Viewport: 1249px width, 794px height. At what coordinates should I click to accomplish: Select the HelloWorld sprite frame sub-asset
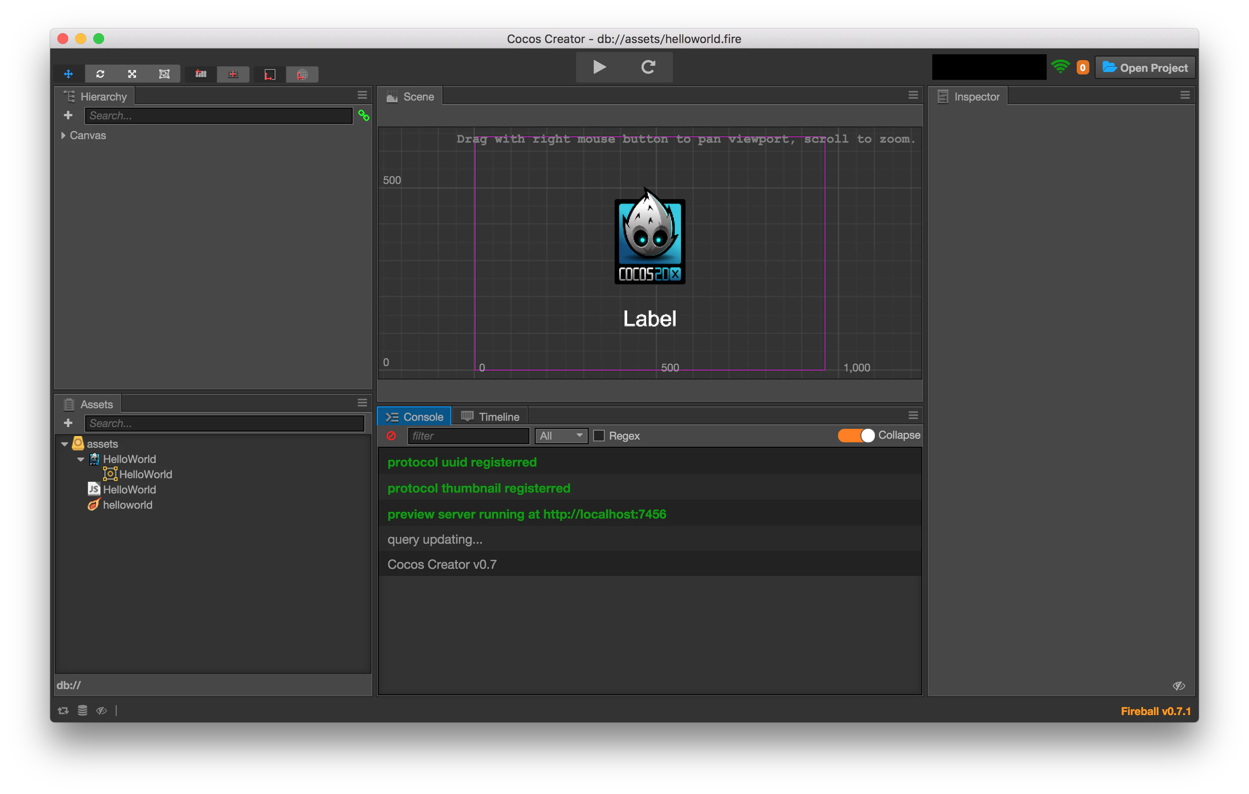137,474
